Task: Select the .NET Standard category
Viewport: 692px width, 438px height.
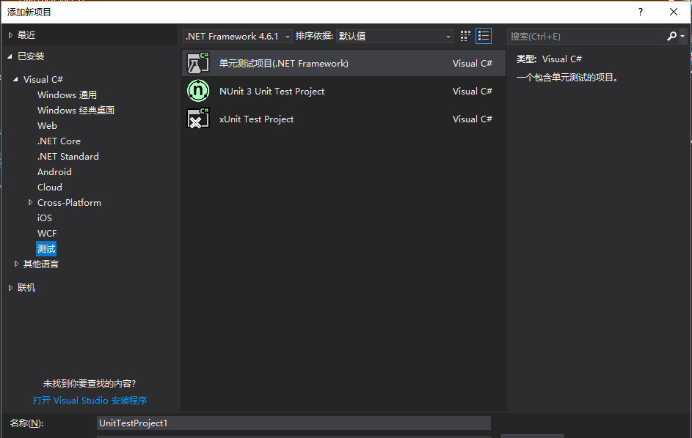Action: pyautogui.click(x=68, y=157)
